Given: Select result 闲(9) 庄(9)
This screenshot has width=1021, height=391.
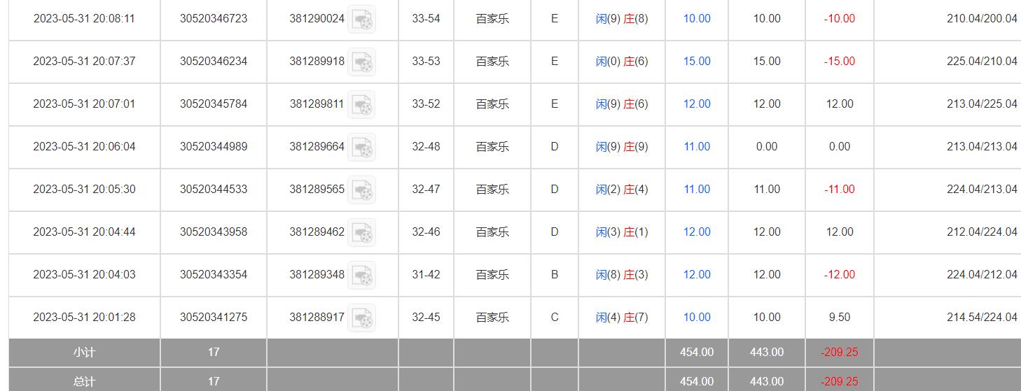Looking at the screenshot, I should (x=622, y=147).
